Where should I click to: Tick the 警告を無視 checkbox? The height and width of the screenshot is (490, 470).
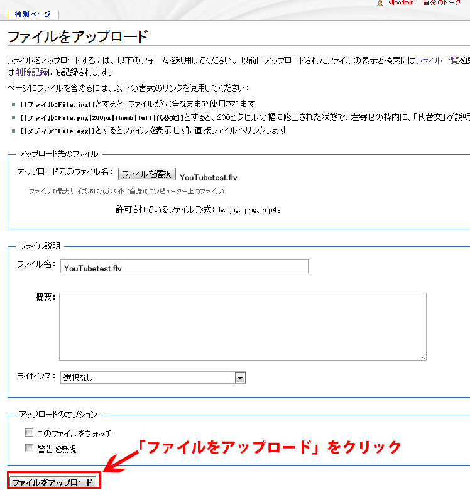pos(29,449)
